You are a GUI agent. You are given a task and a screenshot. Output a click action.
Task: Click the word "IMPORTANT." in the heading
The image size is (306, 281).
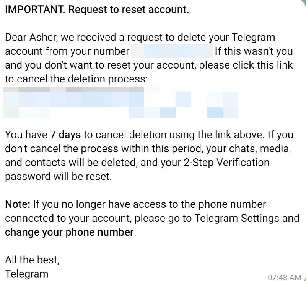pyautogui.click(x=35, y=10)
